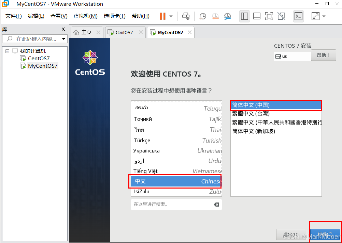342x243 pixels.
Task: Close the 主页 tab
Action: (x=98, y=32)
